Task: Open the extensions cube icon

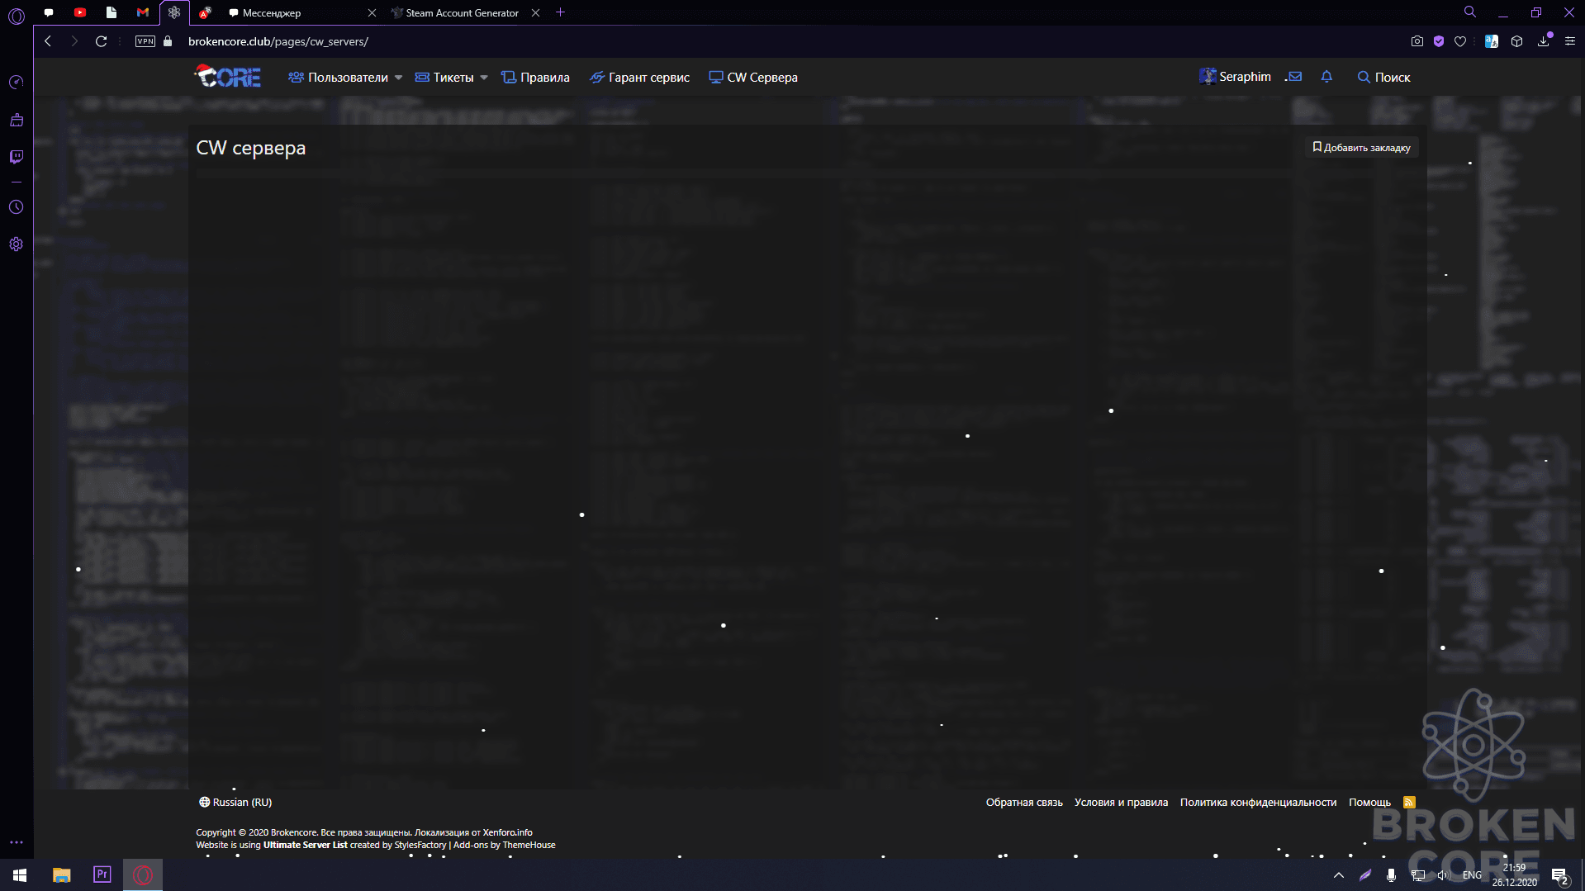Action: (1517, 41)
